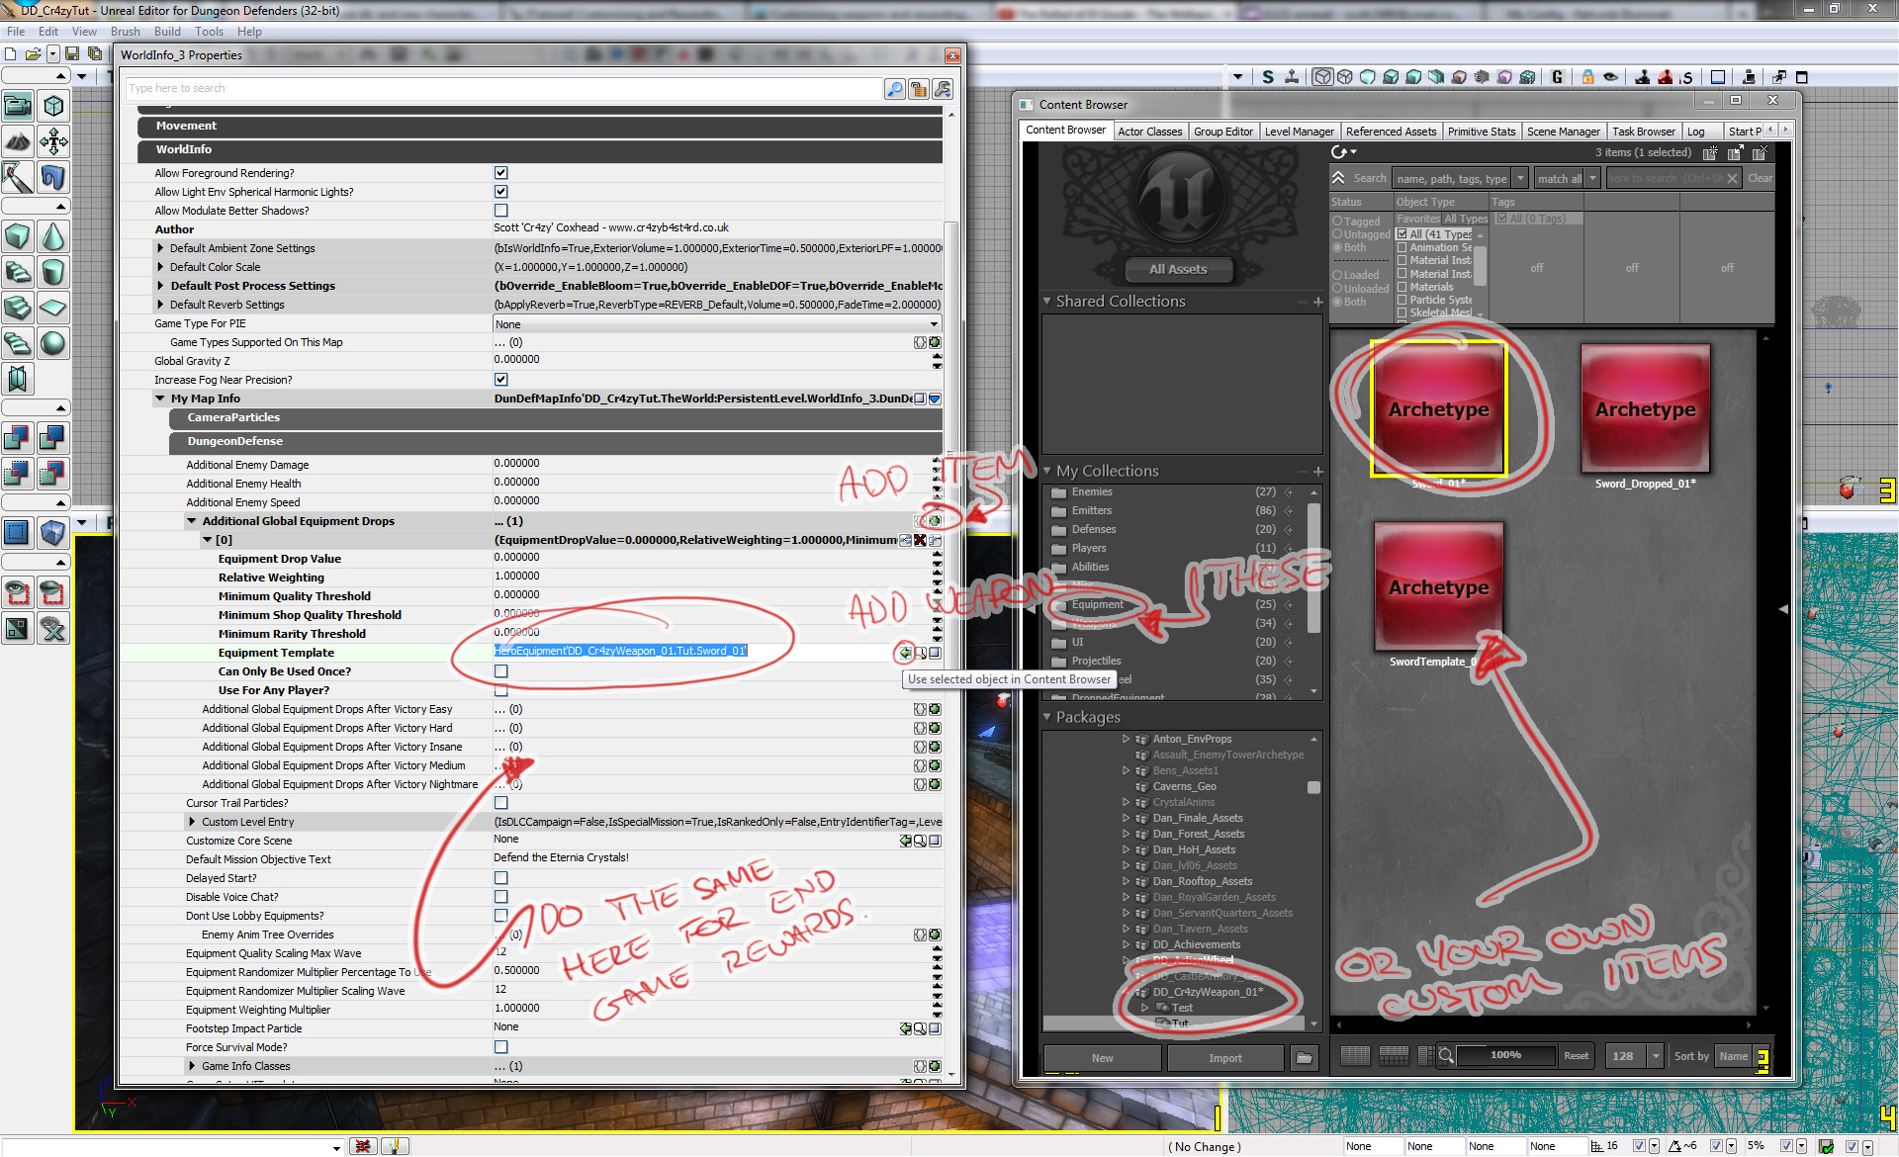Switch to Level Manager tab
Image resolution: width=1899 pixels, height=1157 pixels.
(x=1299, y=132)
